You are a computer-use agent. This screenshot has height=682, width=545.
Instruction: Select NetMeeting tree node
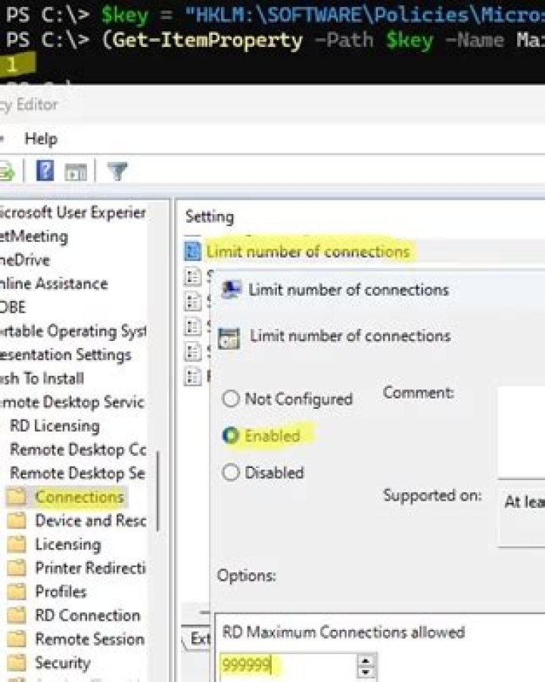pyautogui.click(x=34, y=236)
